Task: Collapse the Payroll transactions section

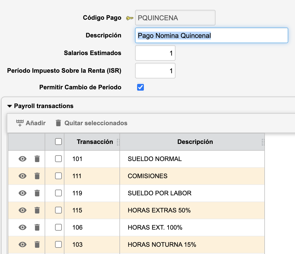Action: (10, 106)
